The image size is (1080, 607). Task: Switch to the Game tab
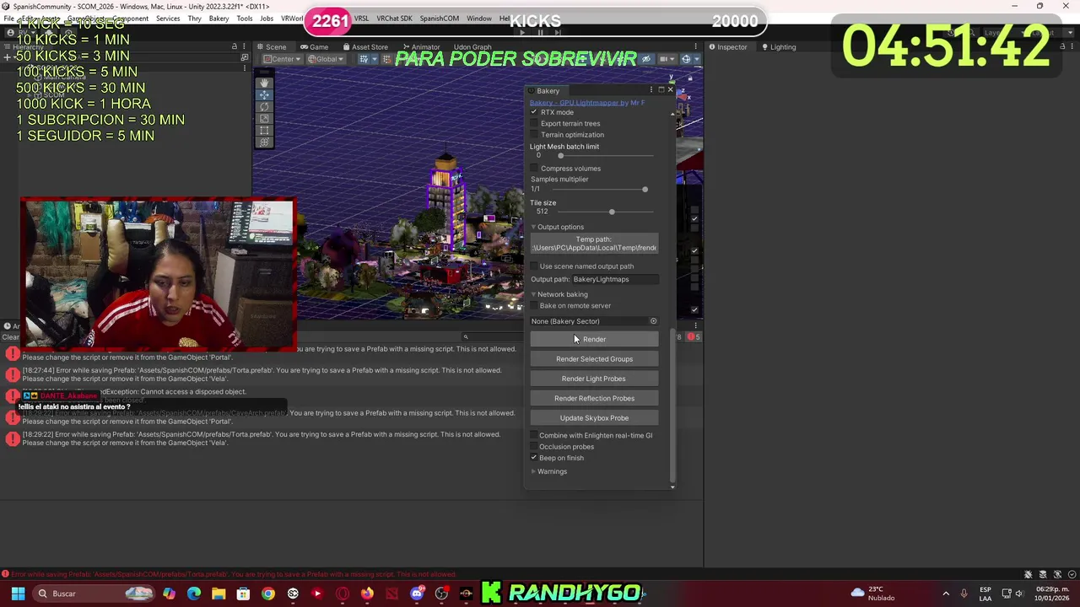click(314, 47)
